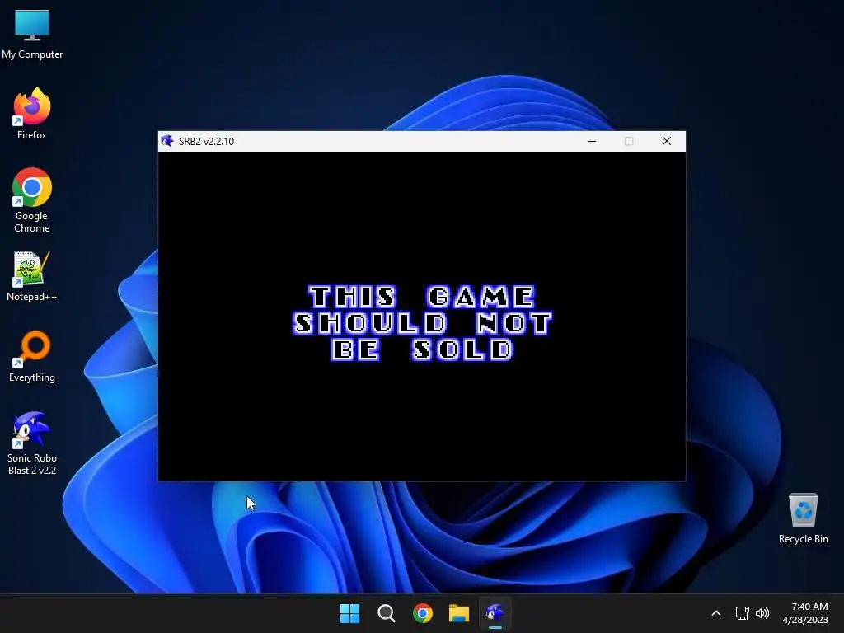844x633 pixels.
Task: Open the My Computer desktop icon
Action: 32,33
